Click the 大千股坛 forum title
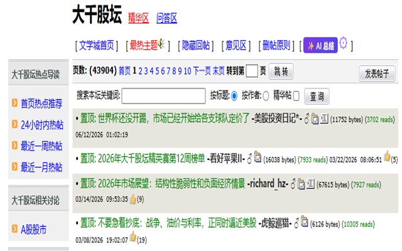This screenshot has height=251, width=402. click(x=97, y=14)
